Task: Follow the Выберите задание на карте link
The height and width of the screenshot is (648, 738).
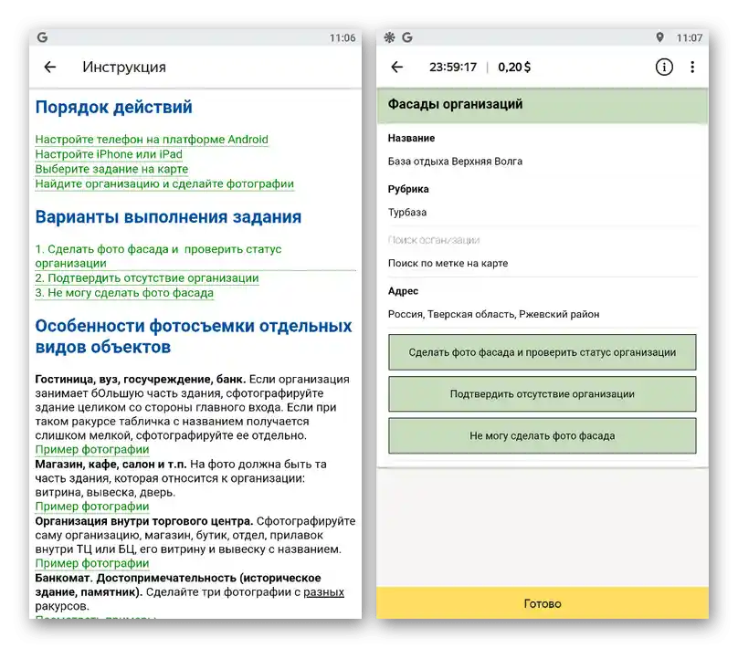Action: pos(111,170)
